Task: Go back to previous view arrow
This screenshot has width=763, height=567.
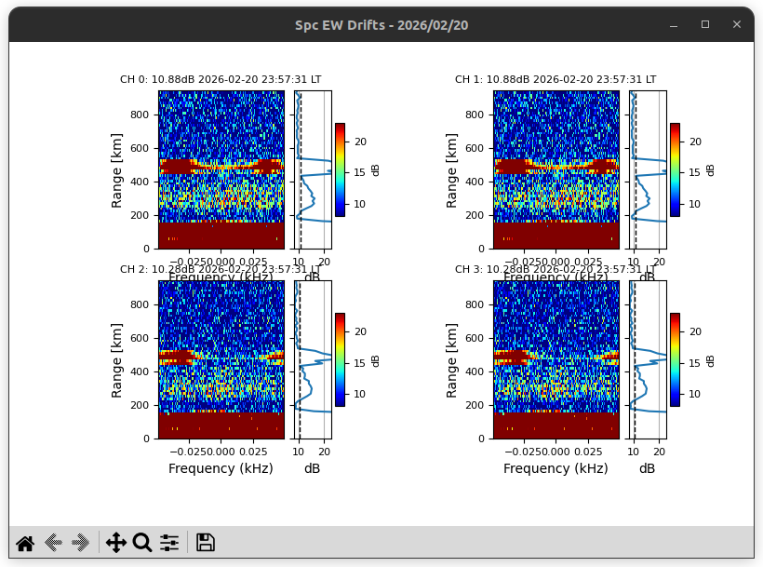Action: click(53, 543)
